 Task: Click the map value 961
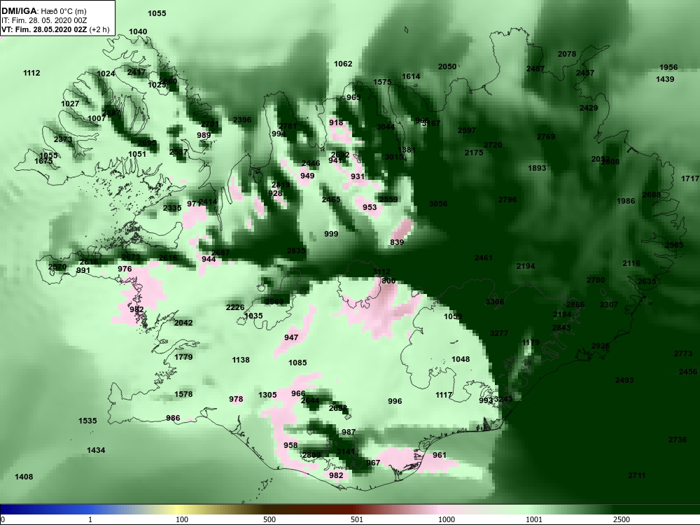coord(440,456)
